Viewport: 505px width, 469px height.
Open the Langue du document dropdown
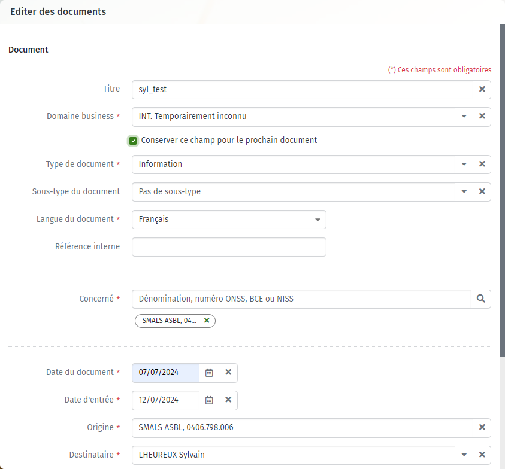tap(229, 220)
